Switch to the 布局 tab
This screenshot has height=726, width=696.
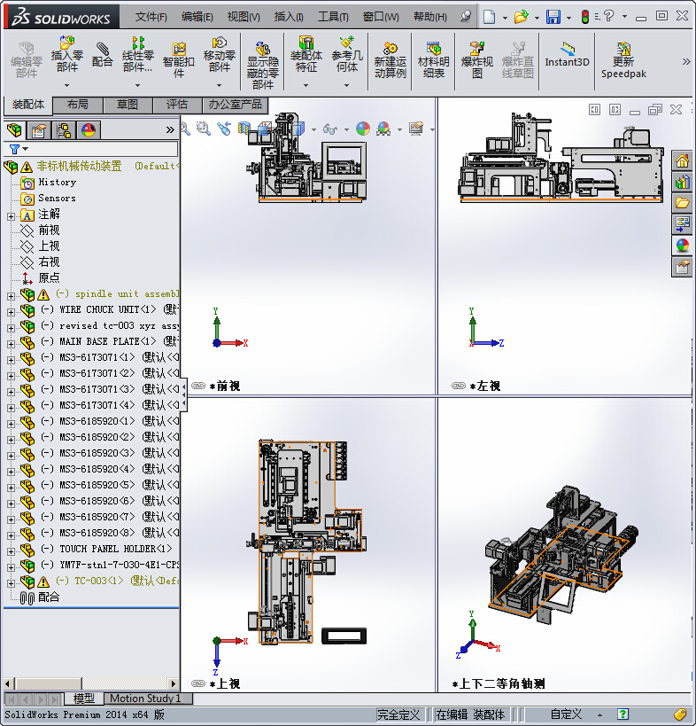click(78, 105)
